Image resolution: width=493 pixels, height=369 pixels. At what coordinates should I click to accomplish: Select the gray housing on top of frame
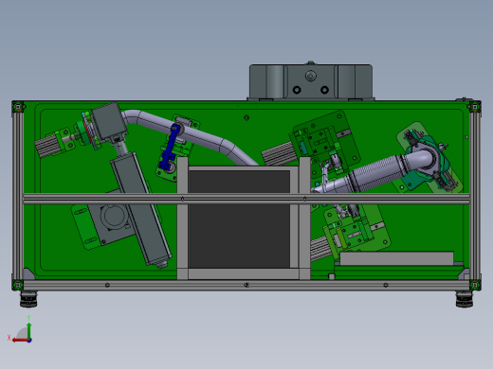coord(311,81)
